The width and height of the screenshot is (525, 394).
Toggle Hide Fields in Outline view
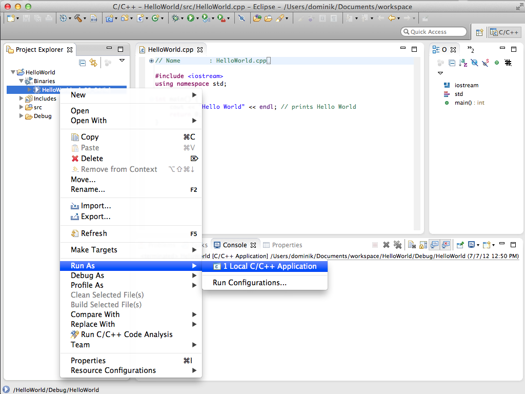474,63
